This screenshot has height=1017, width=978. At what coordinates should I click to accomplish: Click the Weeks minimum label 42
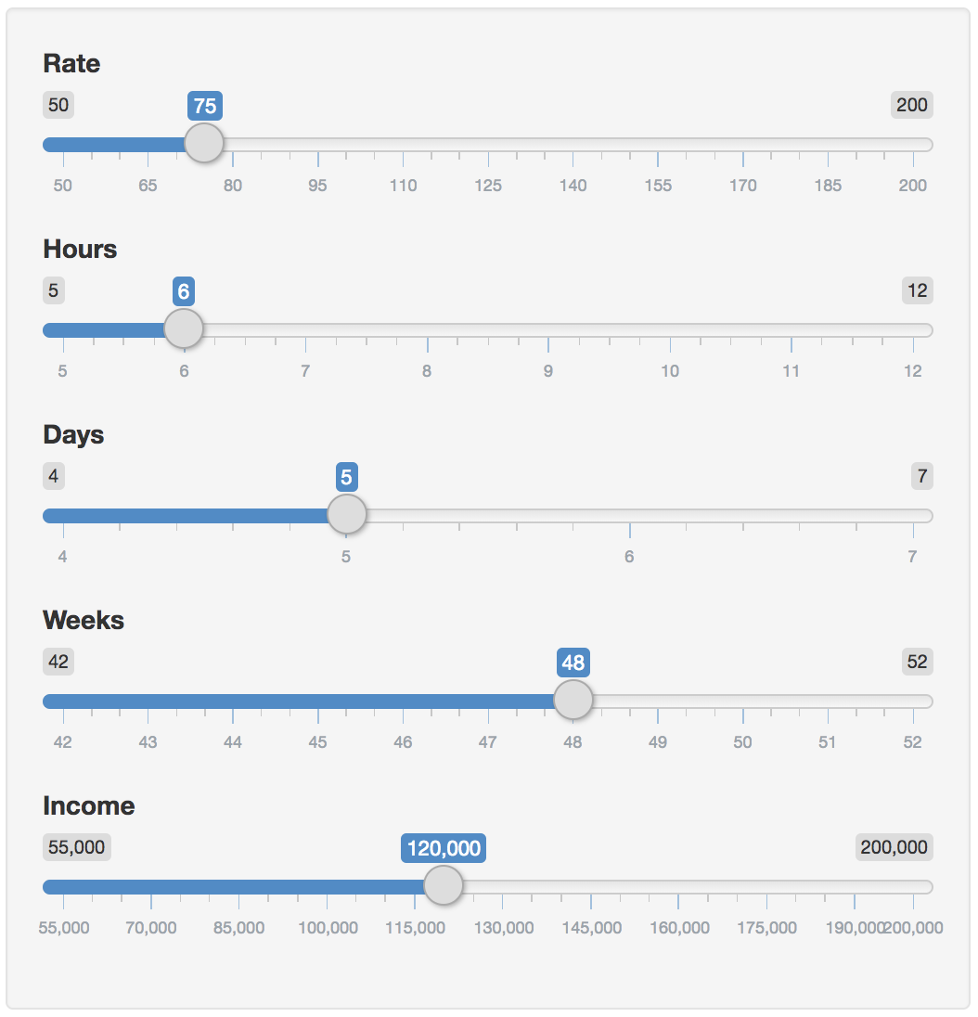(x=58, y=662)
